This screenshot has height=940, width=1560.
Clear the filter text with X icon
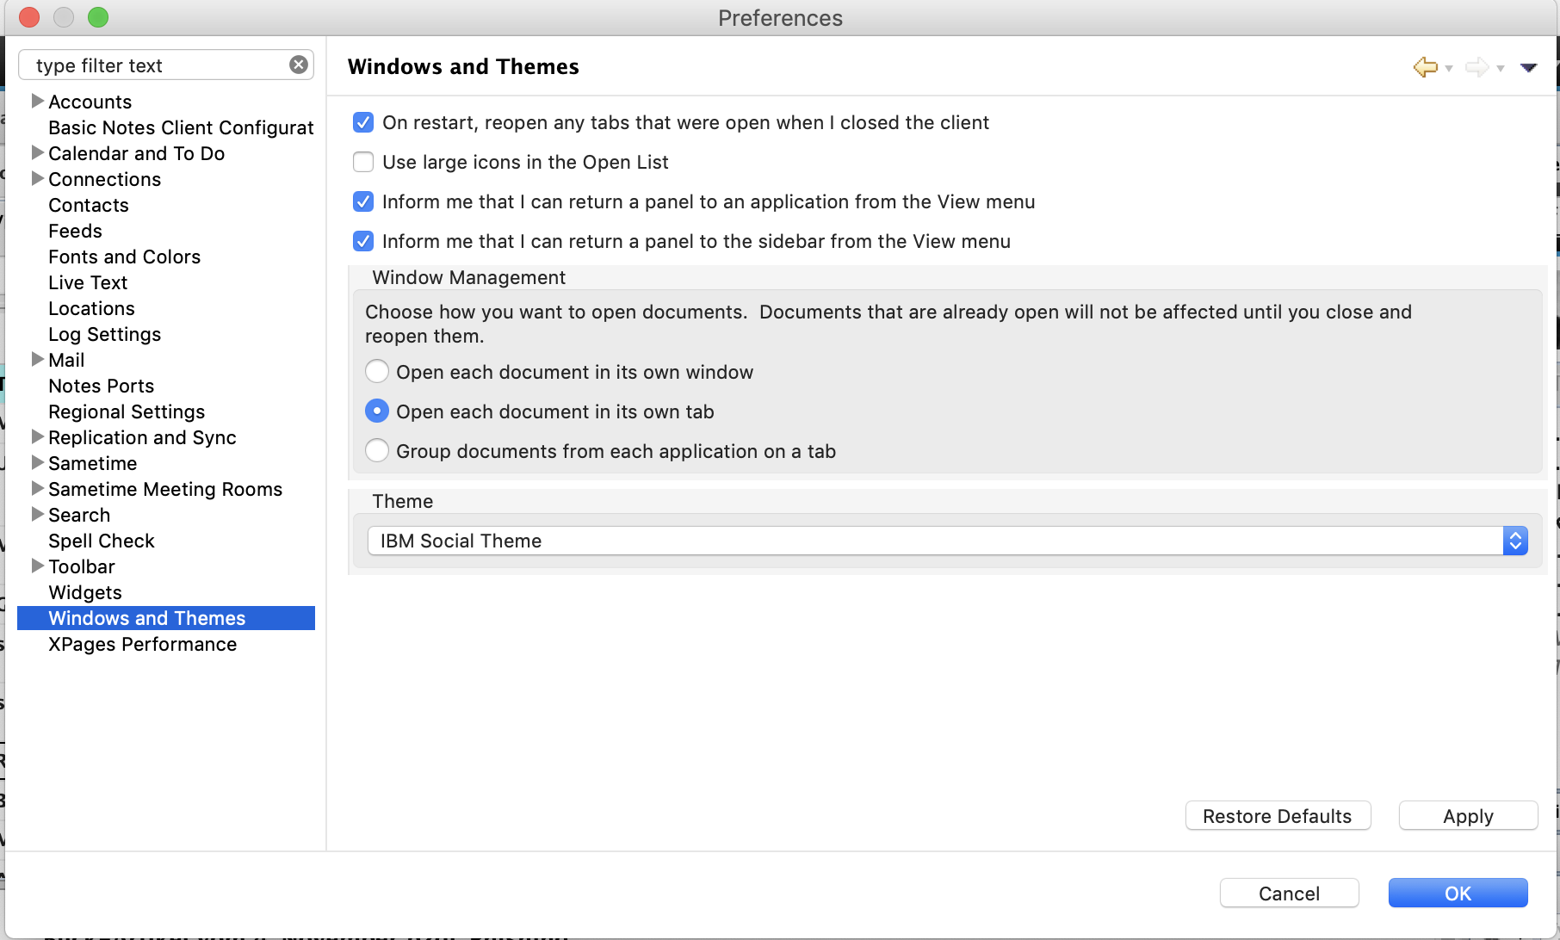tap(299, 65)
